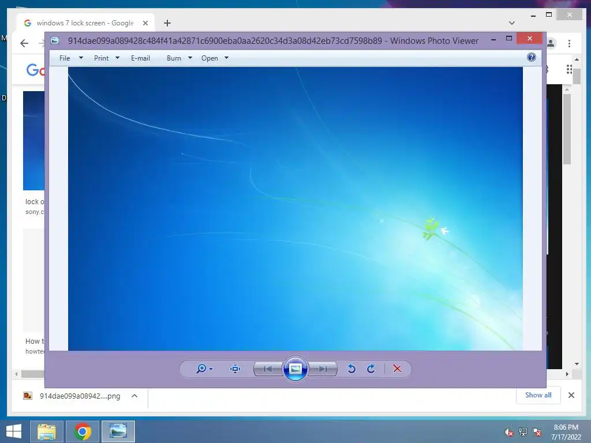Click the muted volume tray icon

point(508,432)
